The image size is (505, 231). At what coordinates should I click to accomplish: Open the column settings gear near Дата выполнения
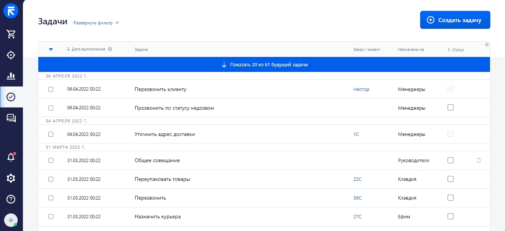(x=110, y=49)
